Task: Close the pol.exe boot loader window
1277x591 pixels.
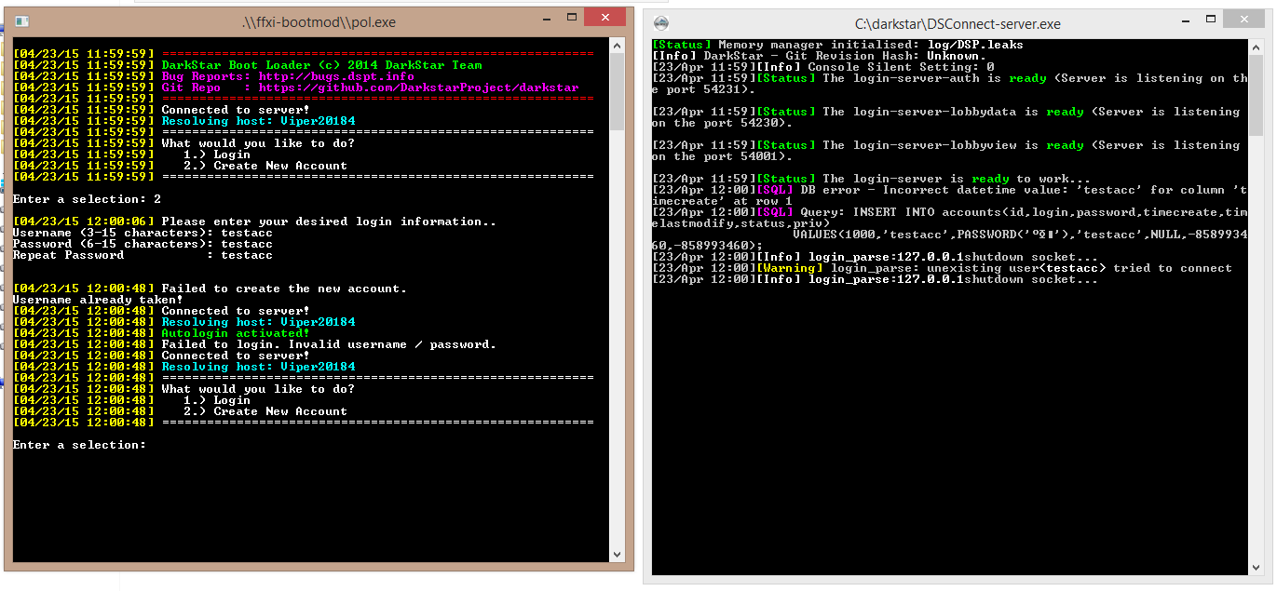Action: [x=605, y=19]
